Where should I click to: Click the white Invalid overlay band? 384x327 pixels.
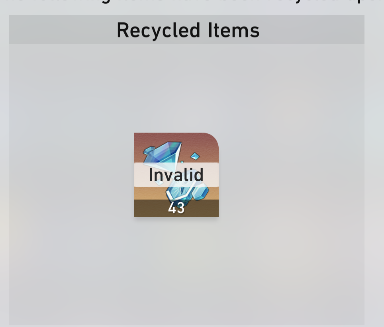tap(176, 175)
